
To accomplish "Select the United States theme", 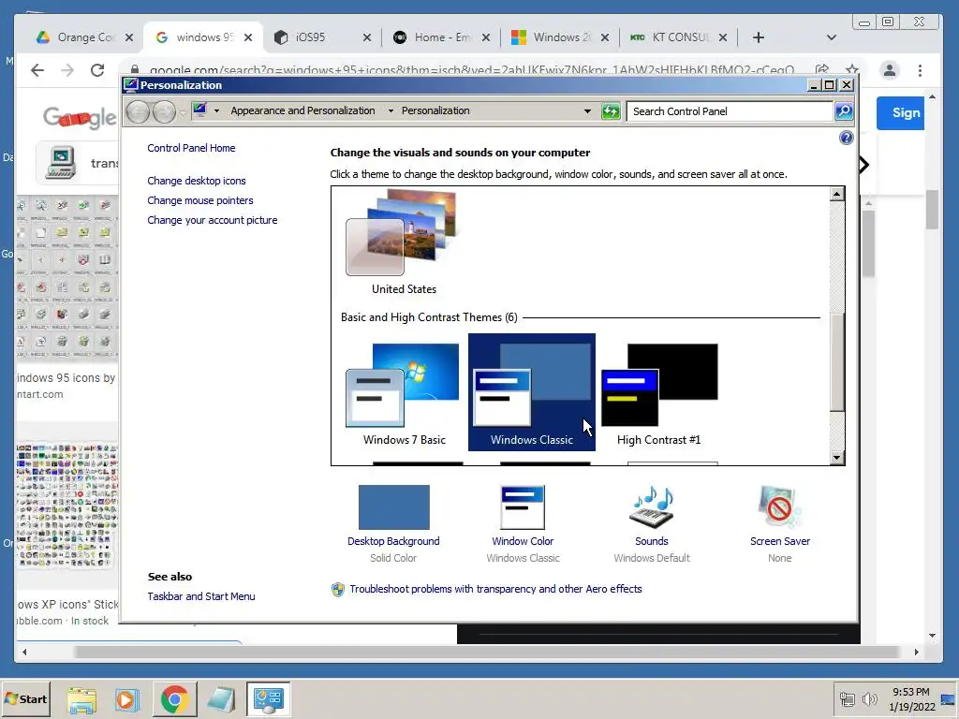I will tap(404, 243).
